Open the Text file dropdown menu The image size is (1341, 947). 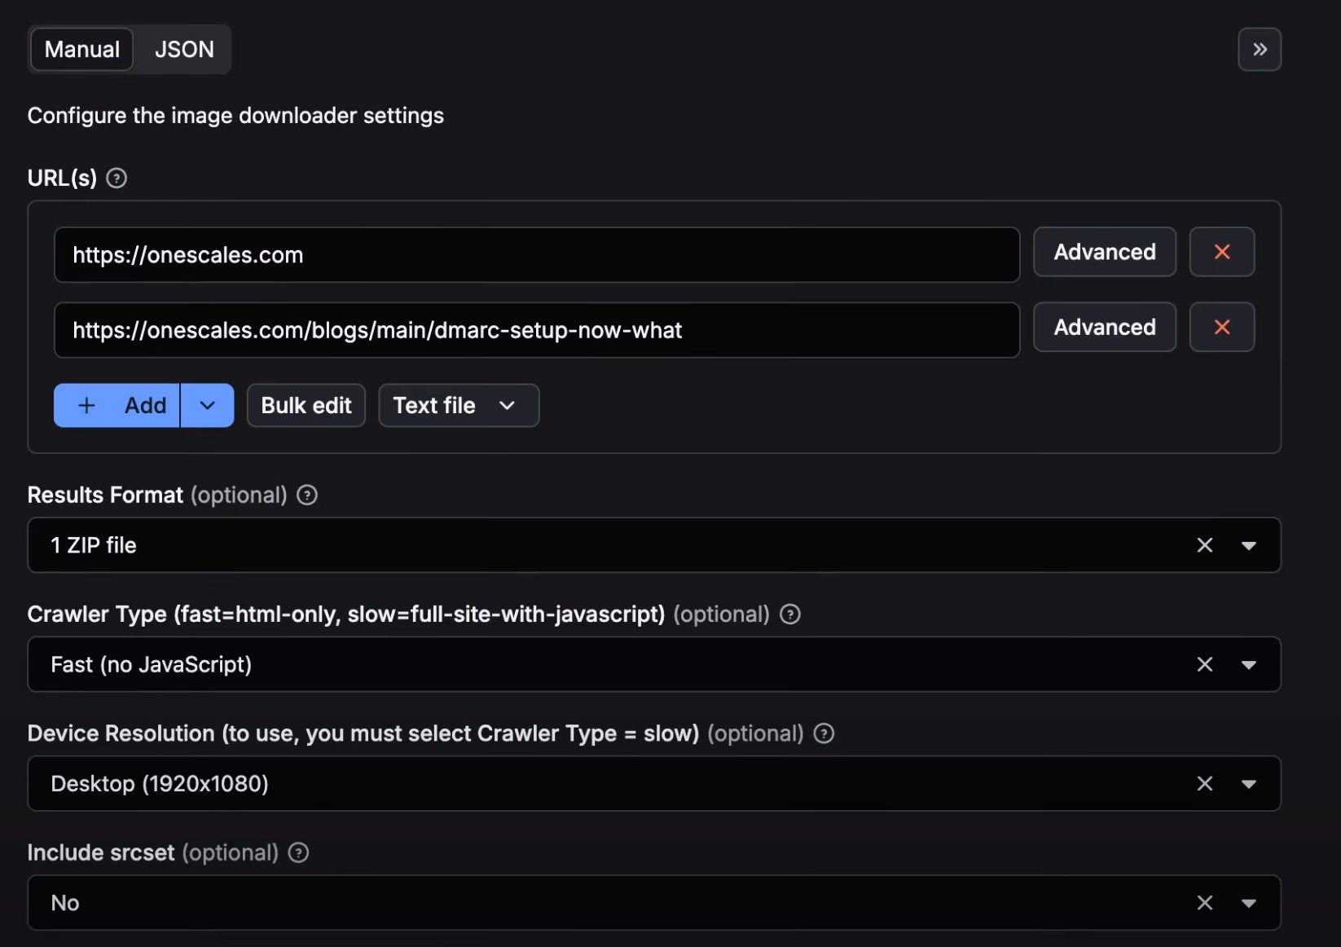click(458, 405)
